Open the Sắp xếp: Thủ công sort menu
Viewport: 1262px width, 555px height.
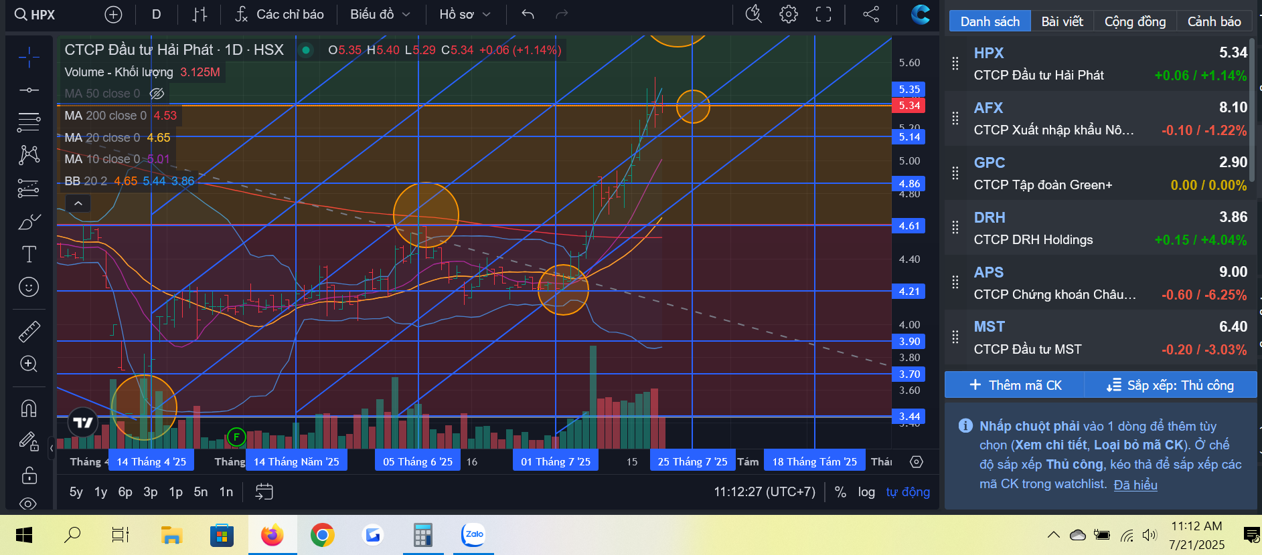1170,385
